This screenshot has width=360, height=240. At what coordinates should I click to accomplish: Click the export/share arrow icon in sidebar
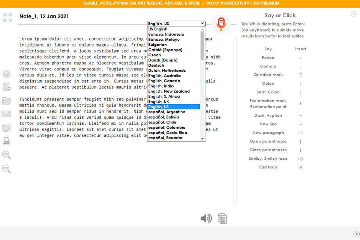pos(6,128)
